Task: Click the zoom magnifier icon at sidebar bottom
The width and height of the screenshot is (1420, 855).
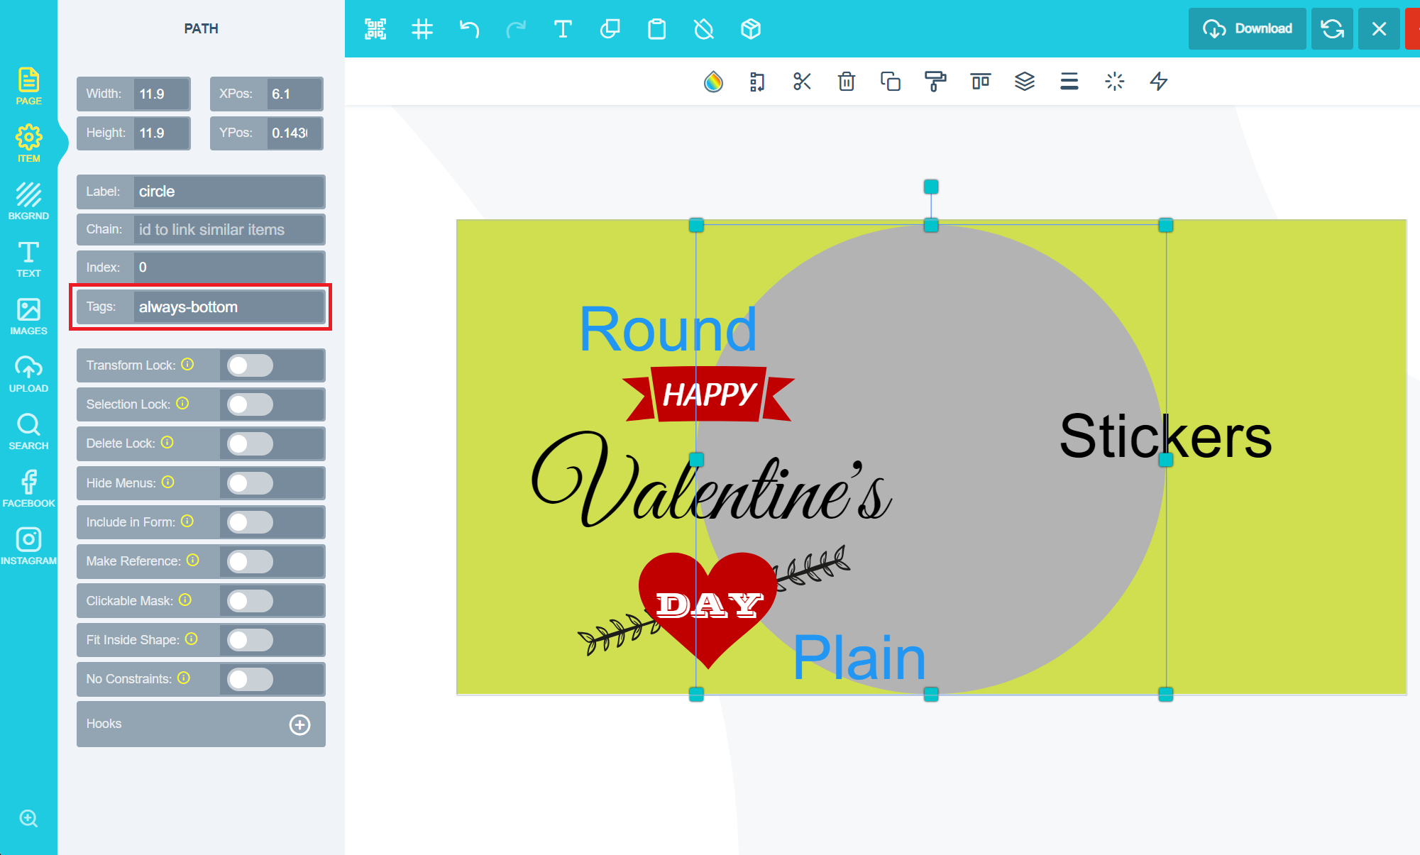Action: (x=28, y=819)
